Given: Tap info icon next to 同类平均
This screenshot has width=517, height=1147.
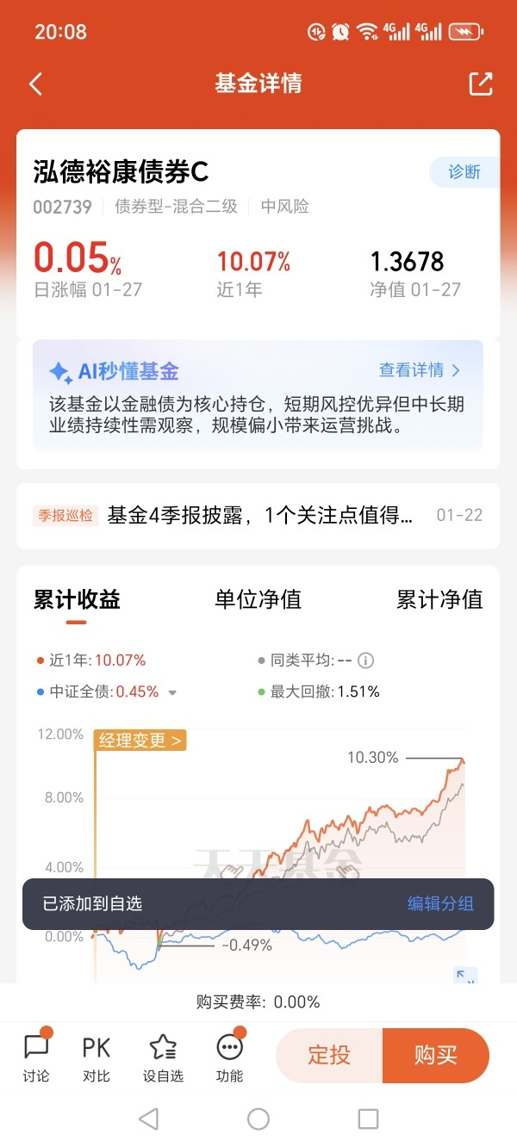Looking at the screenshot, I should pos(365,660).
